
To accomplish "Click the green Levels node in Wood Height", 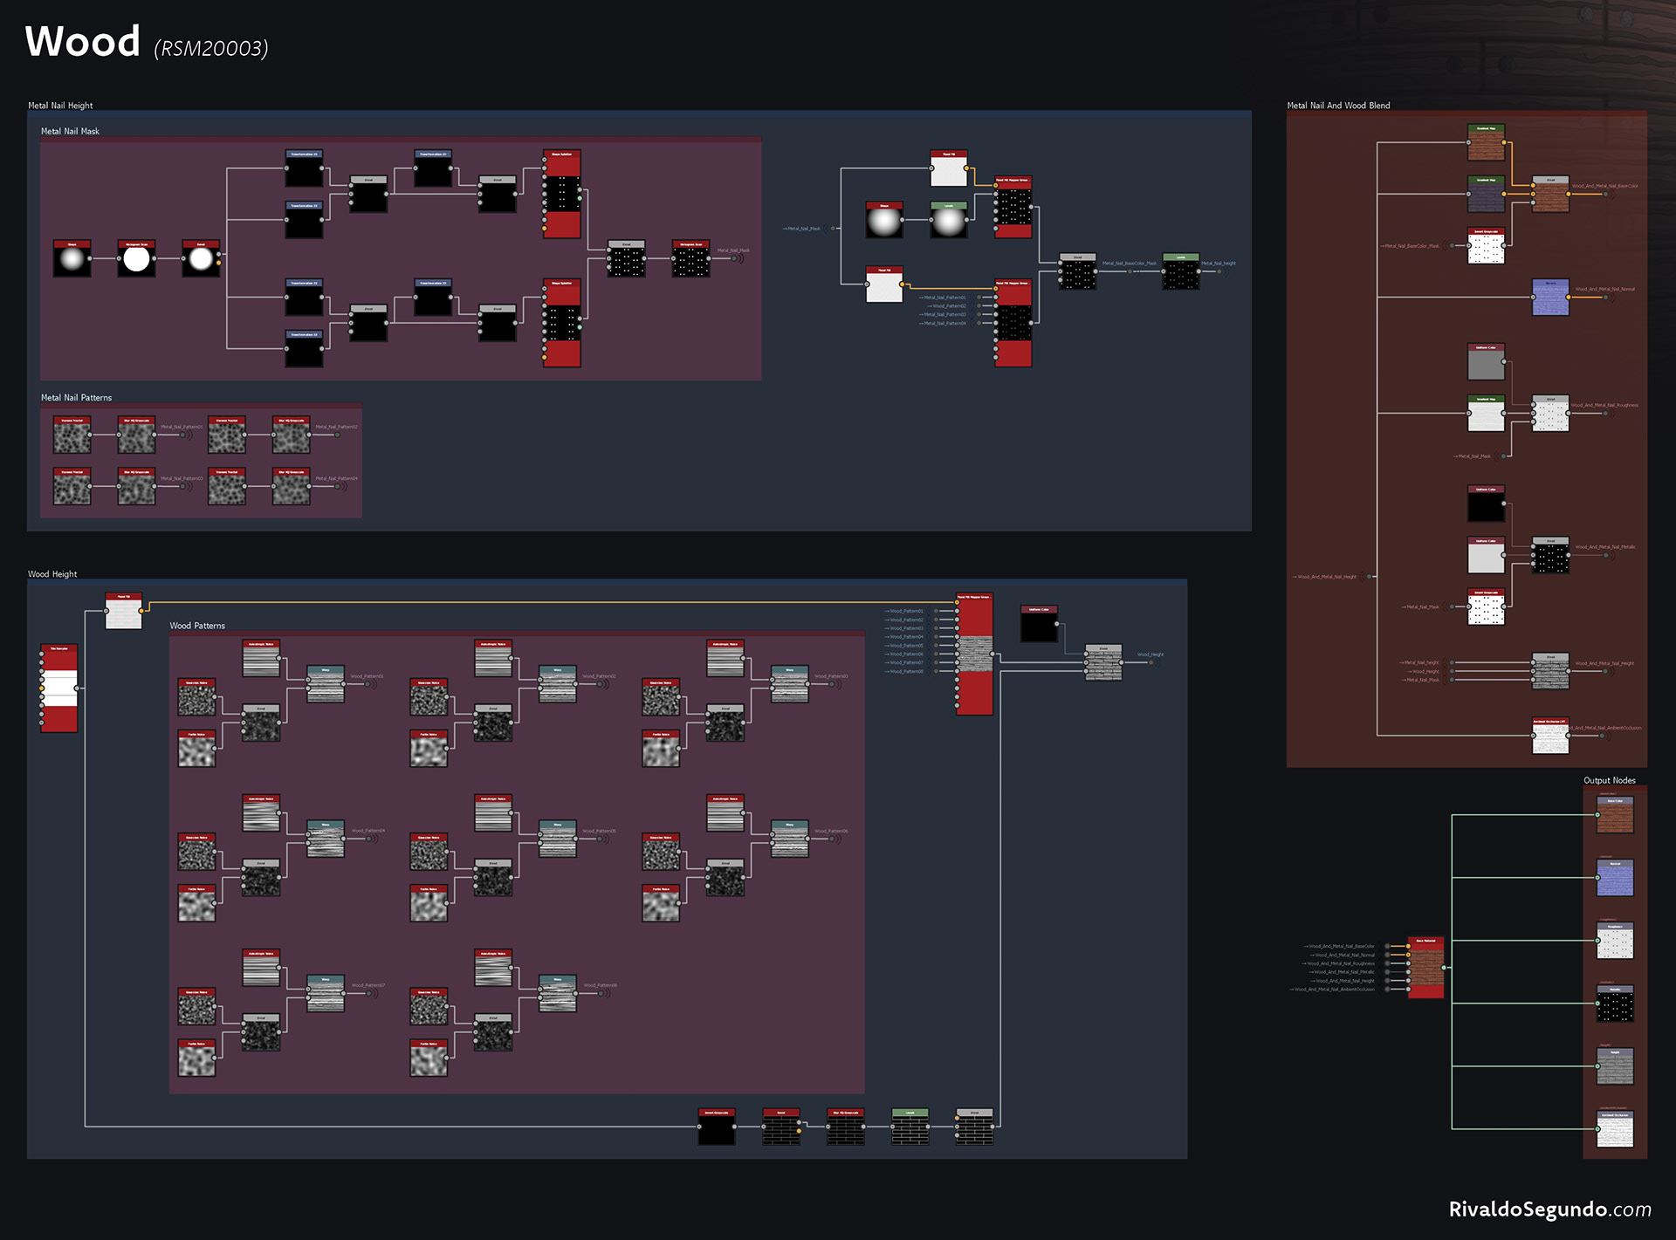I will [x=910, y=1127].
